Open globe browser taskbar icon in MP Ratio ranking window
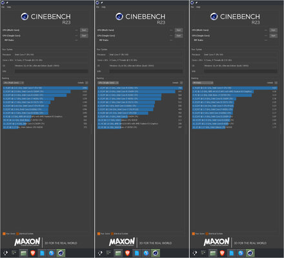Viewport: 284px width, 258px height. pos(241,253)
